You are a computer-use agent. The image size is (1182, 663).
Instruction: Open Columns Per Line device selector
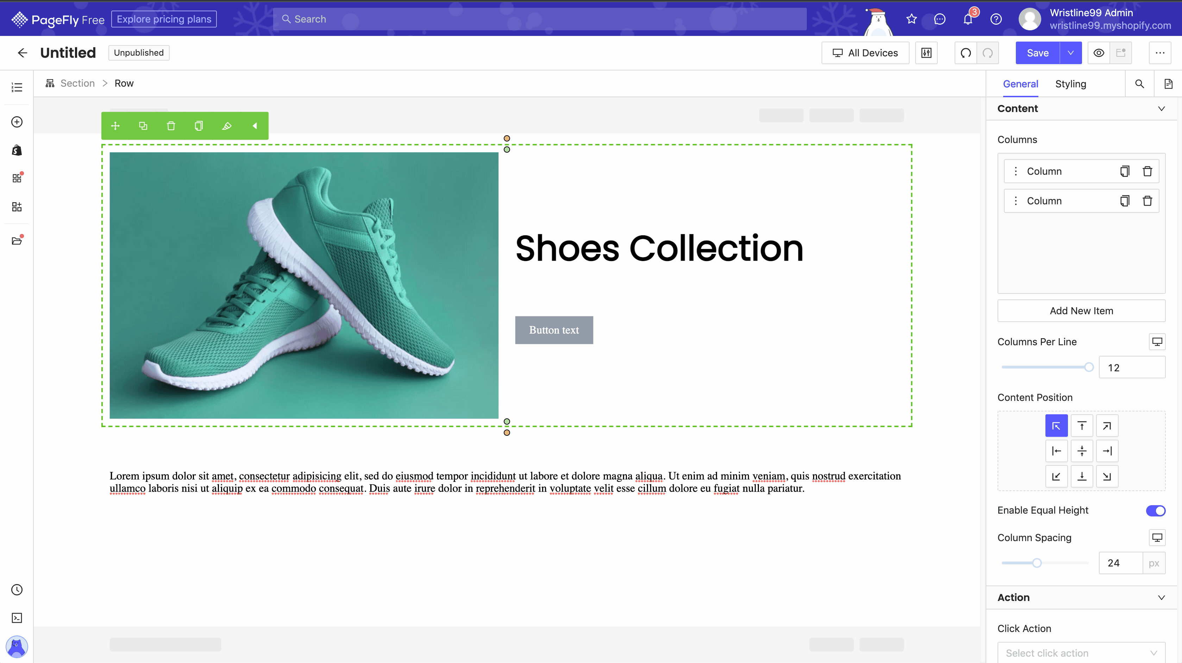(1157, 342)
